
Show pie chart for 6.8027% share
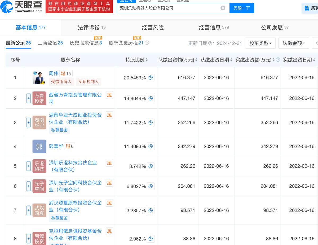pos(151,186)
